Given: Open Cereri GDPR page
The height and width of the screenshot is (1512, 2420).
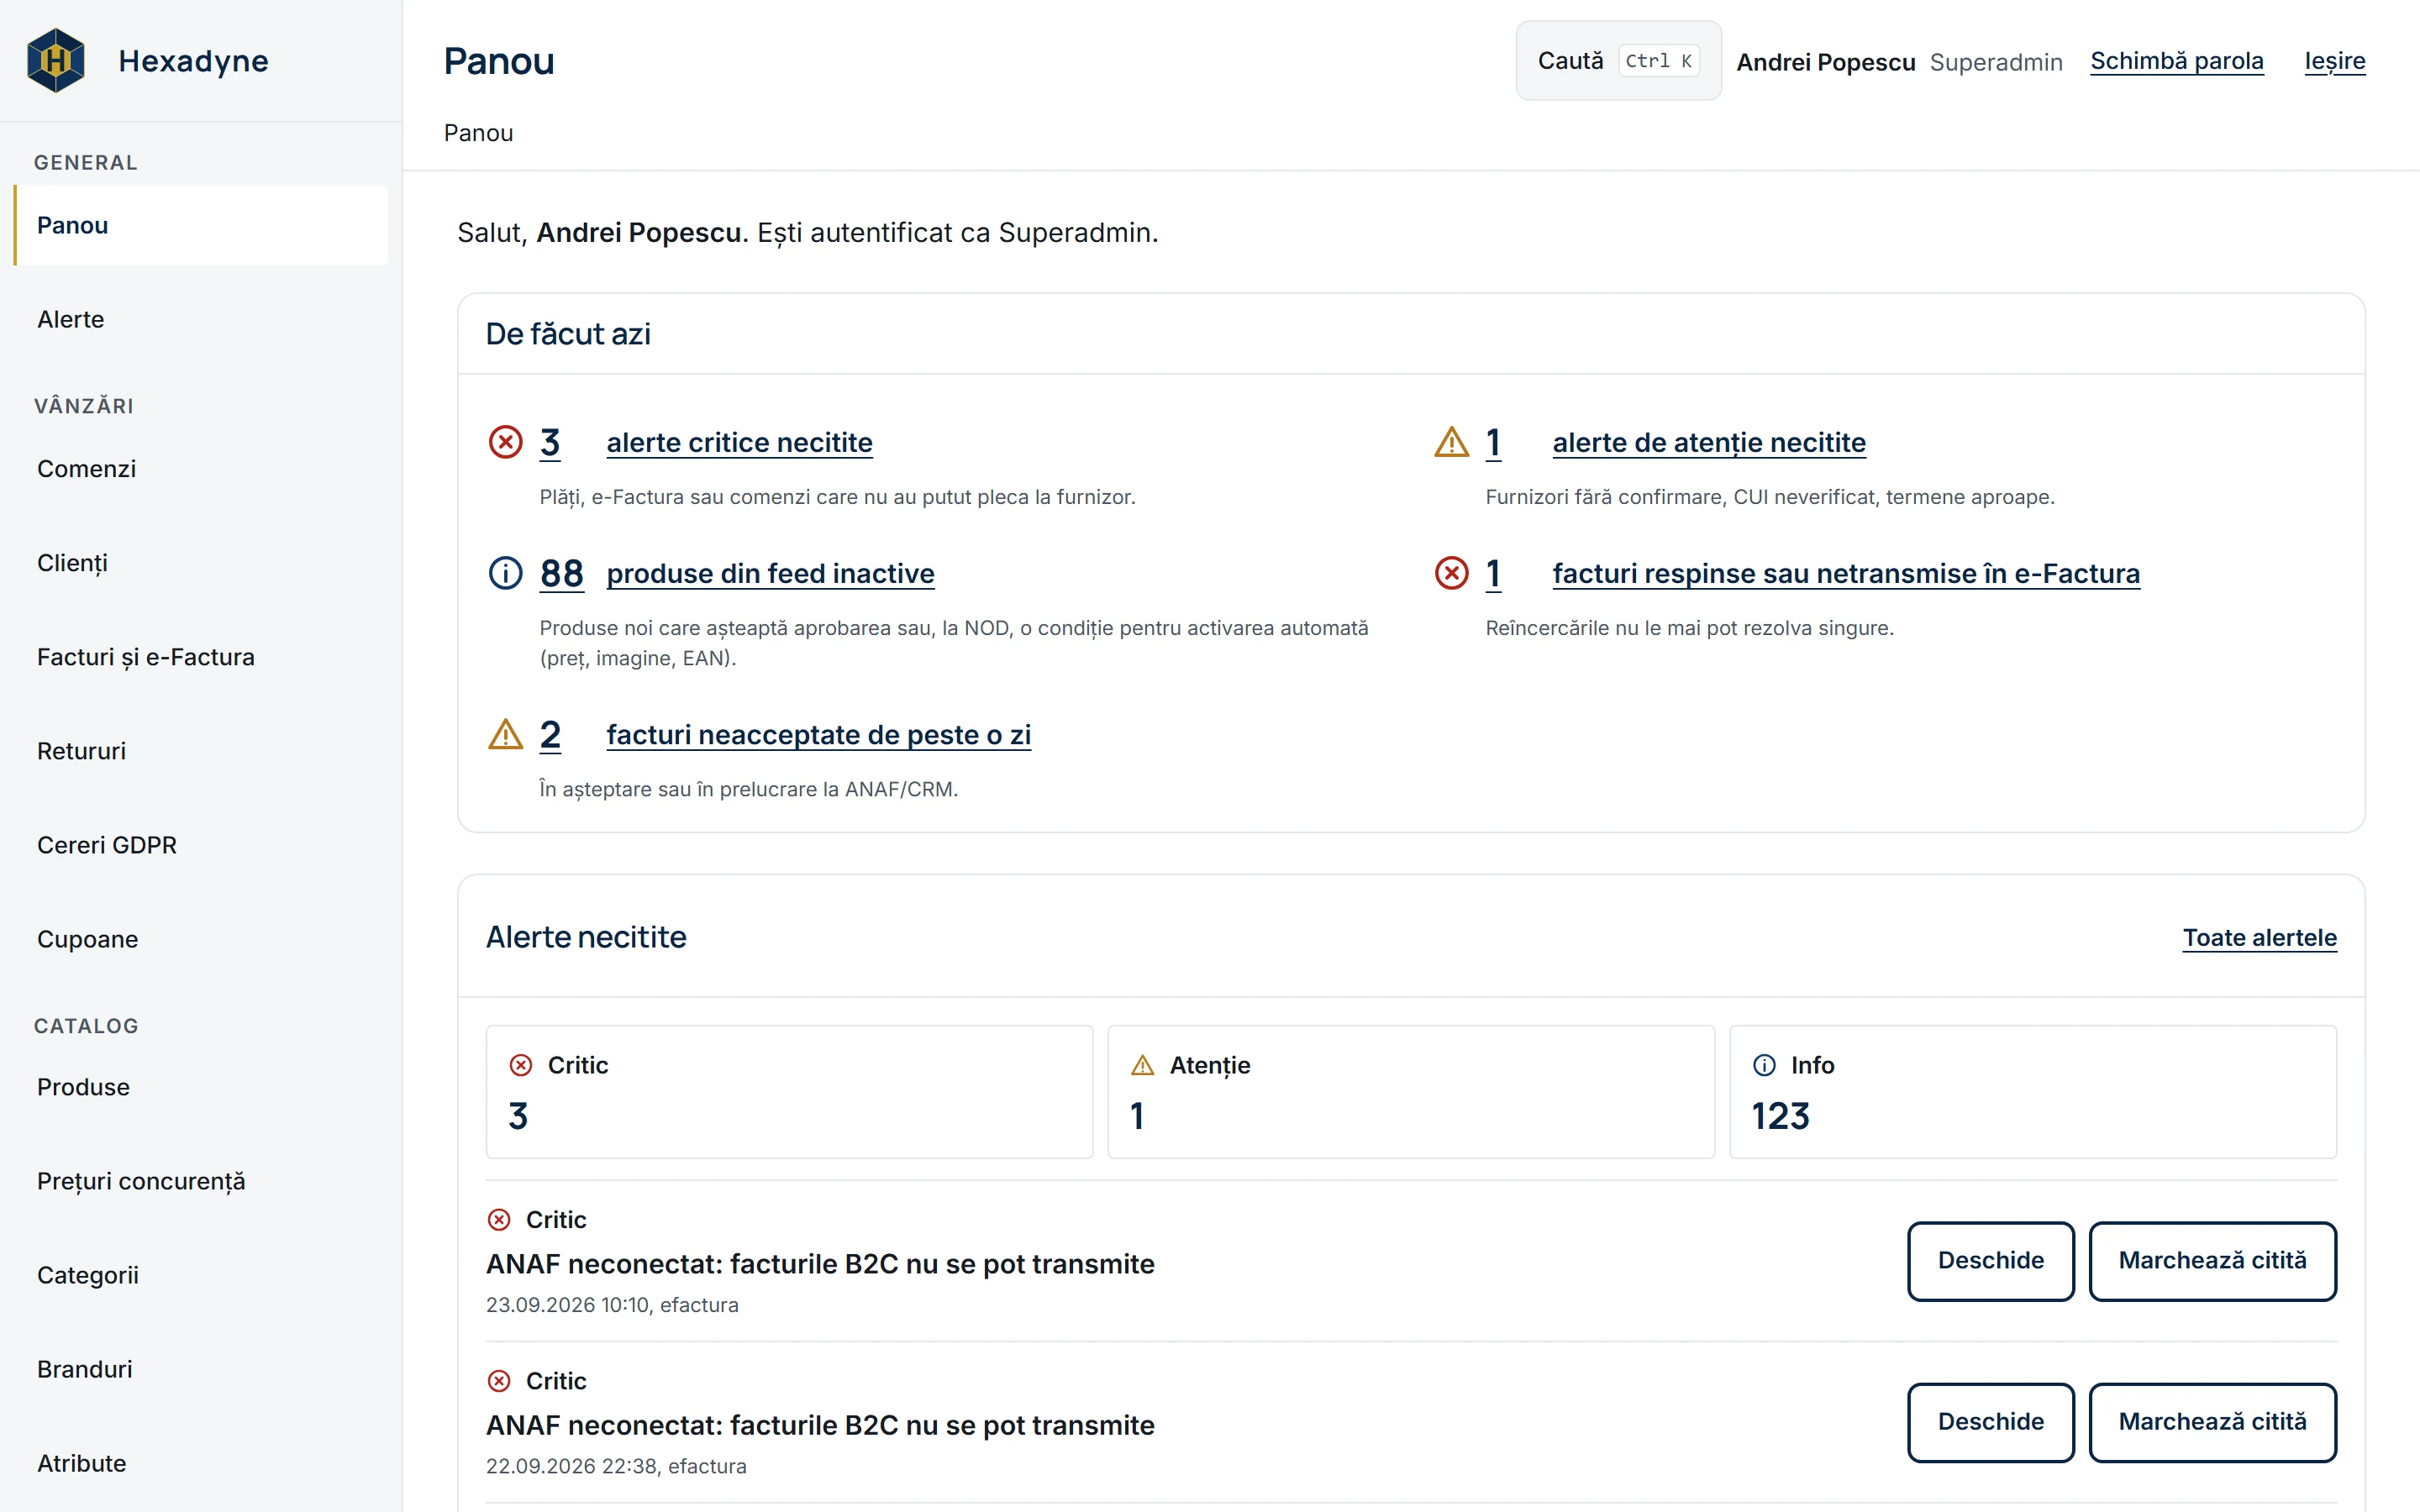Looking at the screenshot, I should click(201, 845).
